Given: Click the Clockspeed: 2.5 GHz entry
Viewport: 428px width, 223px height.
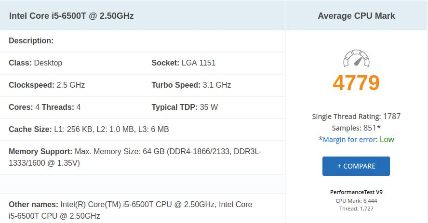Looking at the screenshot, I should coord(47,85).
